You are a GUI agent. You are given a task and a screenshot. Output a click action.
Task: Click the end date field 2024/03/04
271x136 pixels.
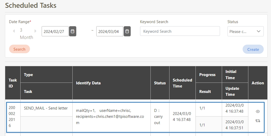[x=110, y=31]
